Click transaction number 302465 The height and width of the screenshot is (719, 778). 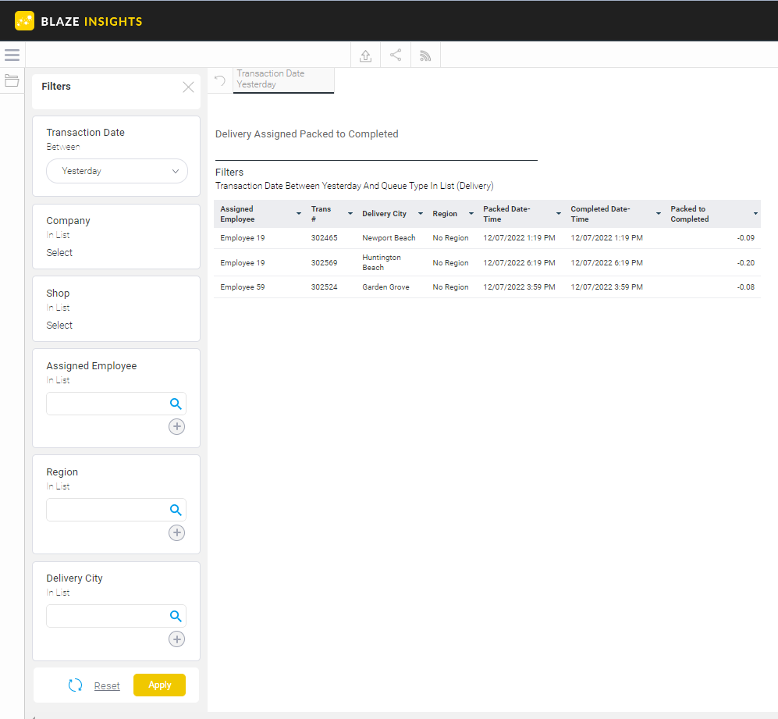point(324,238)
